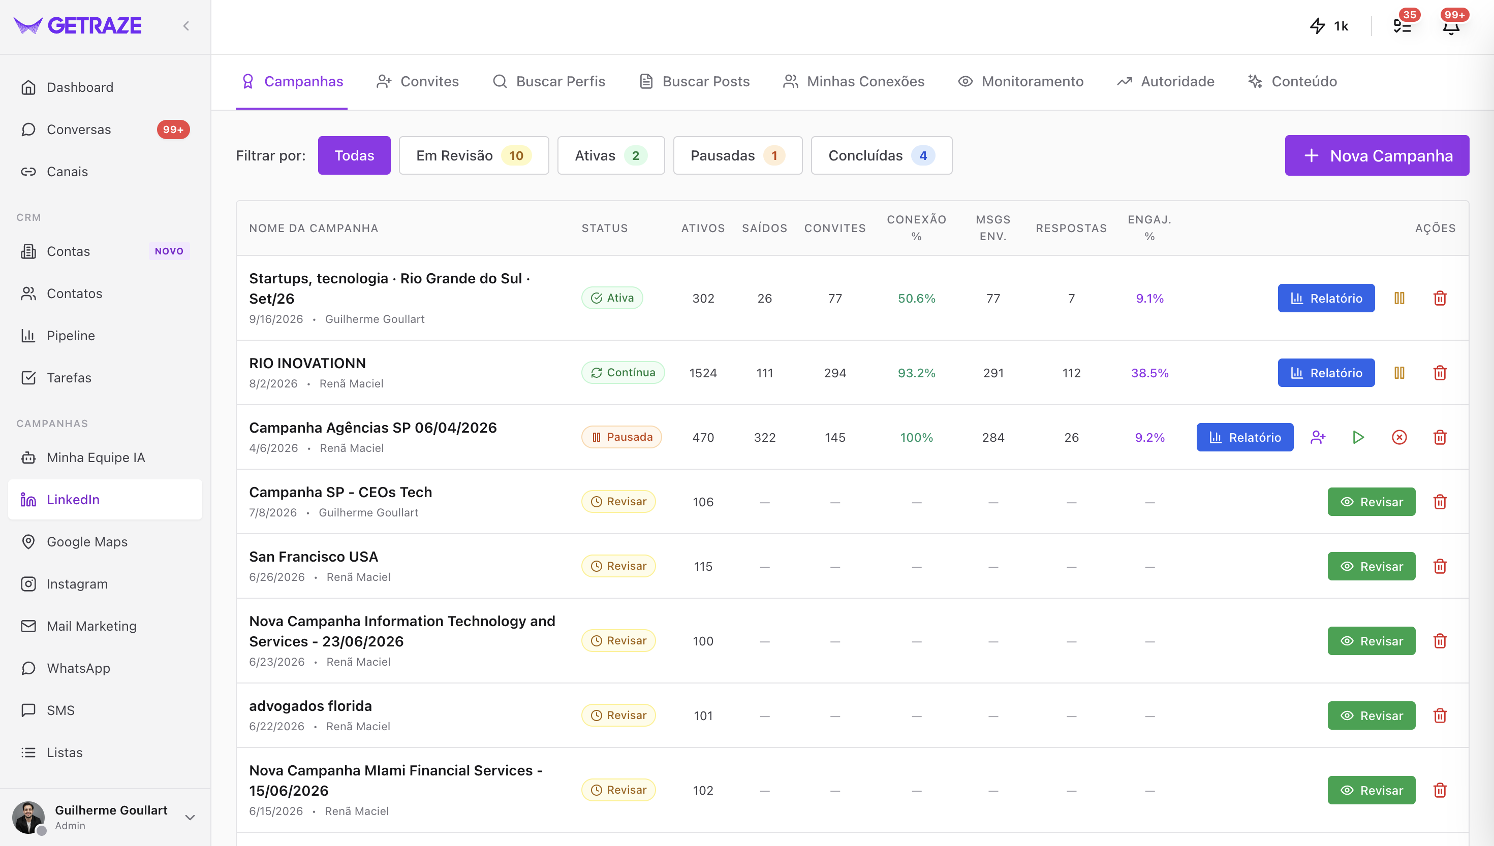This screenshot has height=846, width=1494.
Task: Delete the Nova Campanha MIami Financial Services campaign
Action: [x=1440, y=790]
